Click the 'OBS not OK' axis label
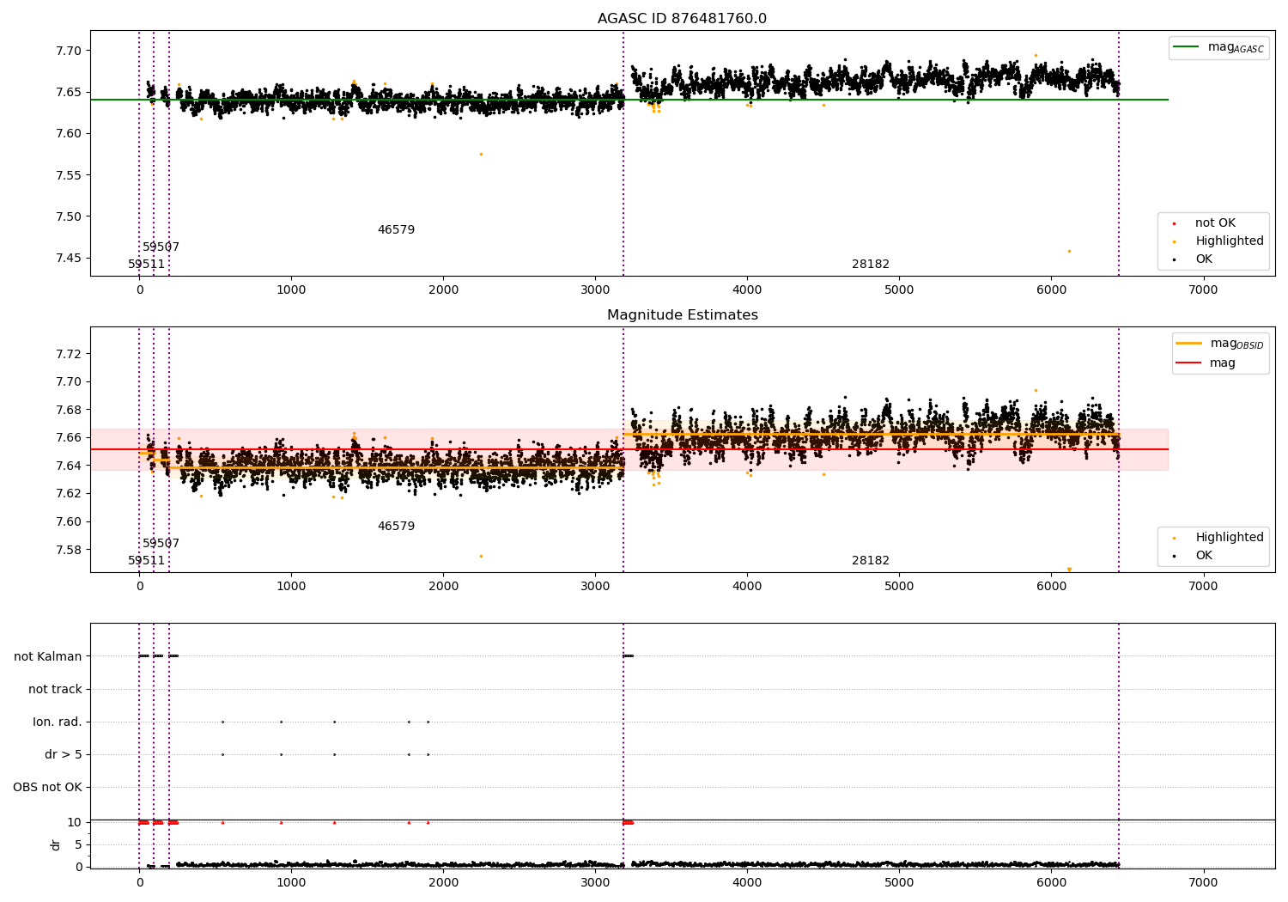This screenshot has width=1288, height=902. pos(47,788)
